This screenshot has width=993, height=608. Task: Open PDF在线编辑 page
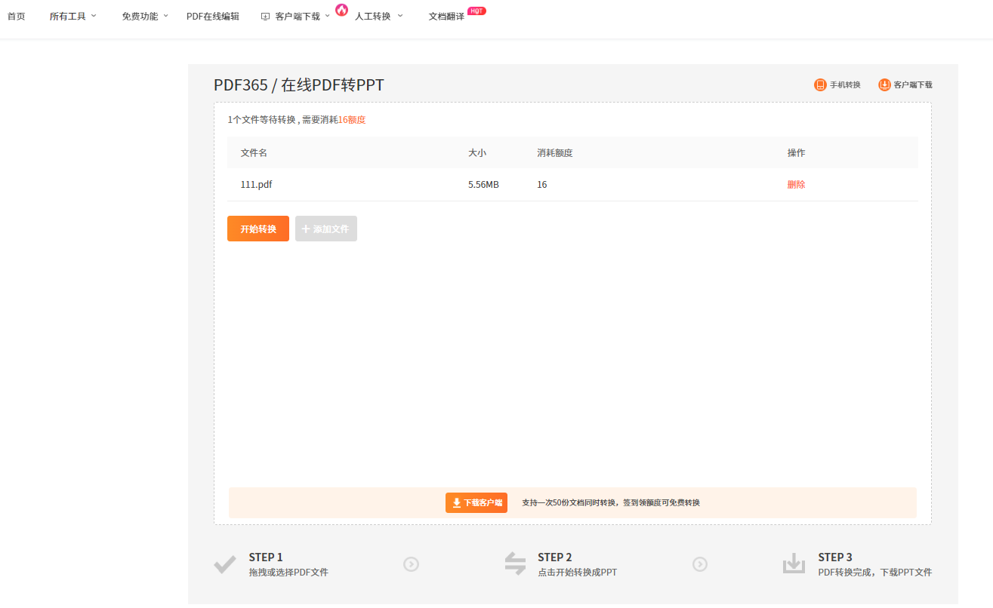point(213,16)
